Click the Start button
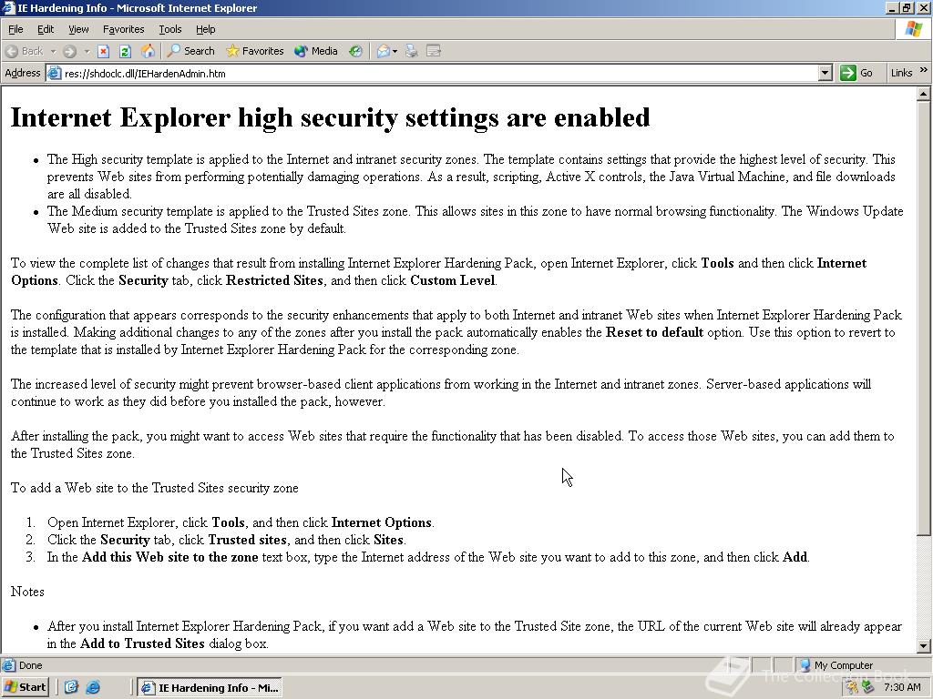 click(25, 687)
